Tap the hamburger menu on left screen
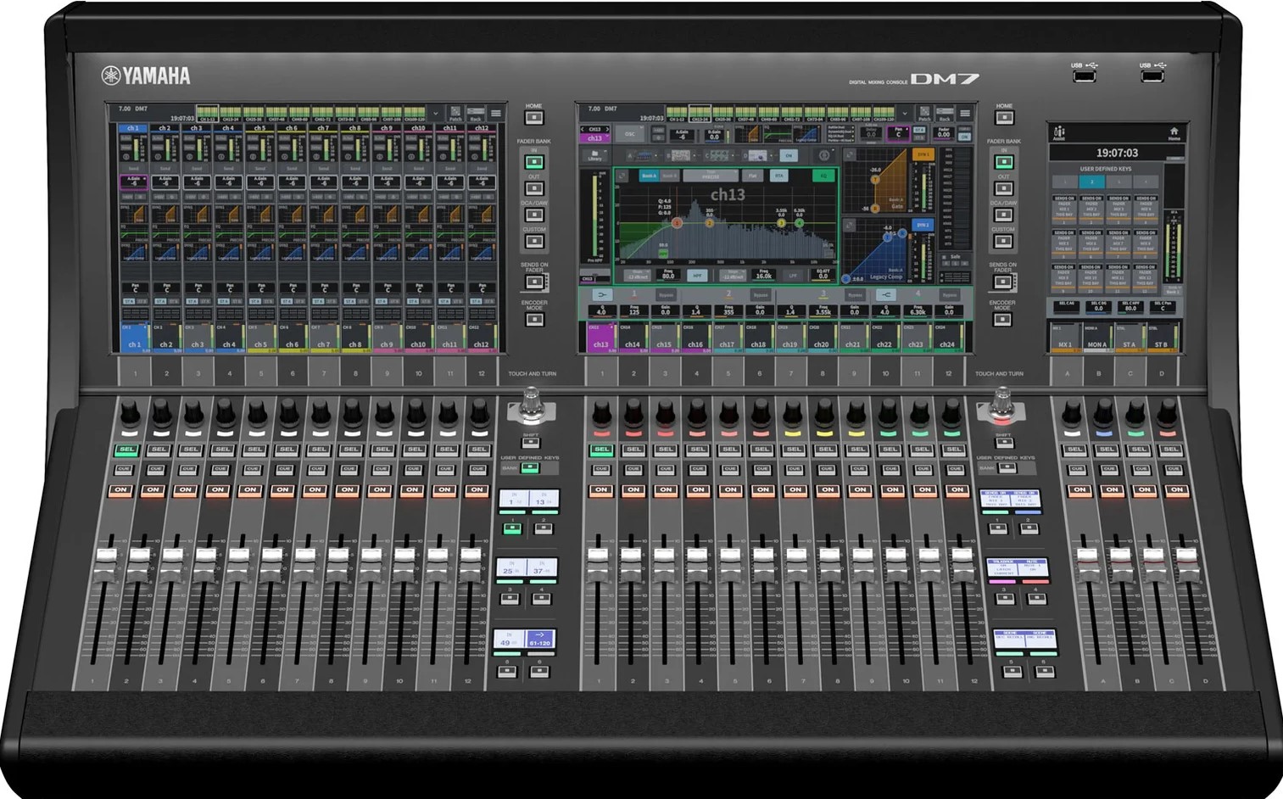 coord(495,113)
